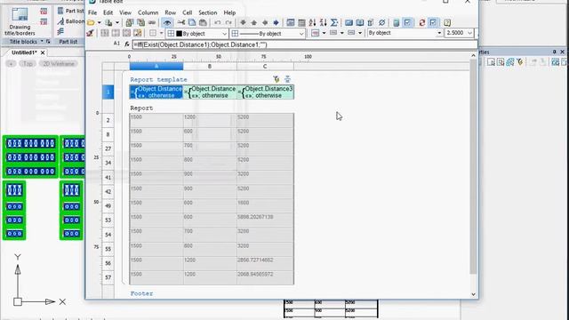This screenshot has width=569, height=320.
Task: Click Drawing title/borders button in ribbon
Action: click(x=20, y=21)
